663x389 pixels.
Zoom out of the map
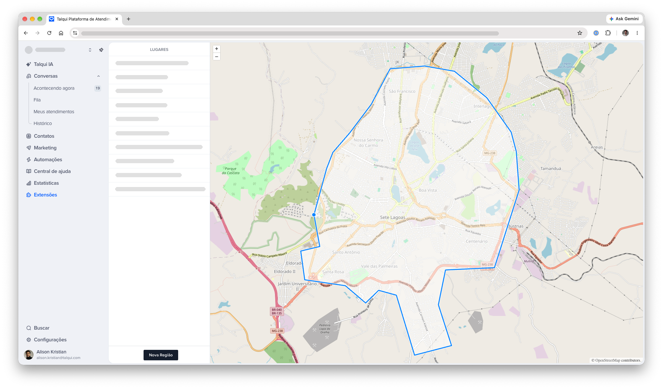[x=216, y=57]
